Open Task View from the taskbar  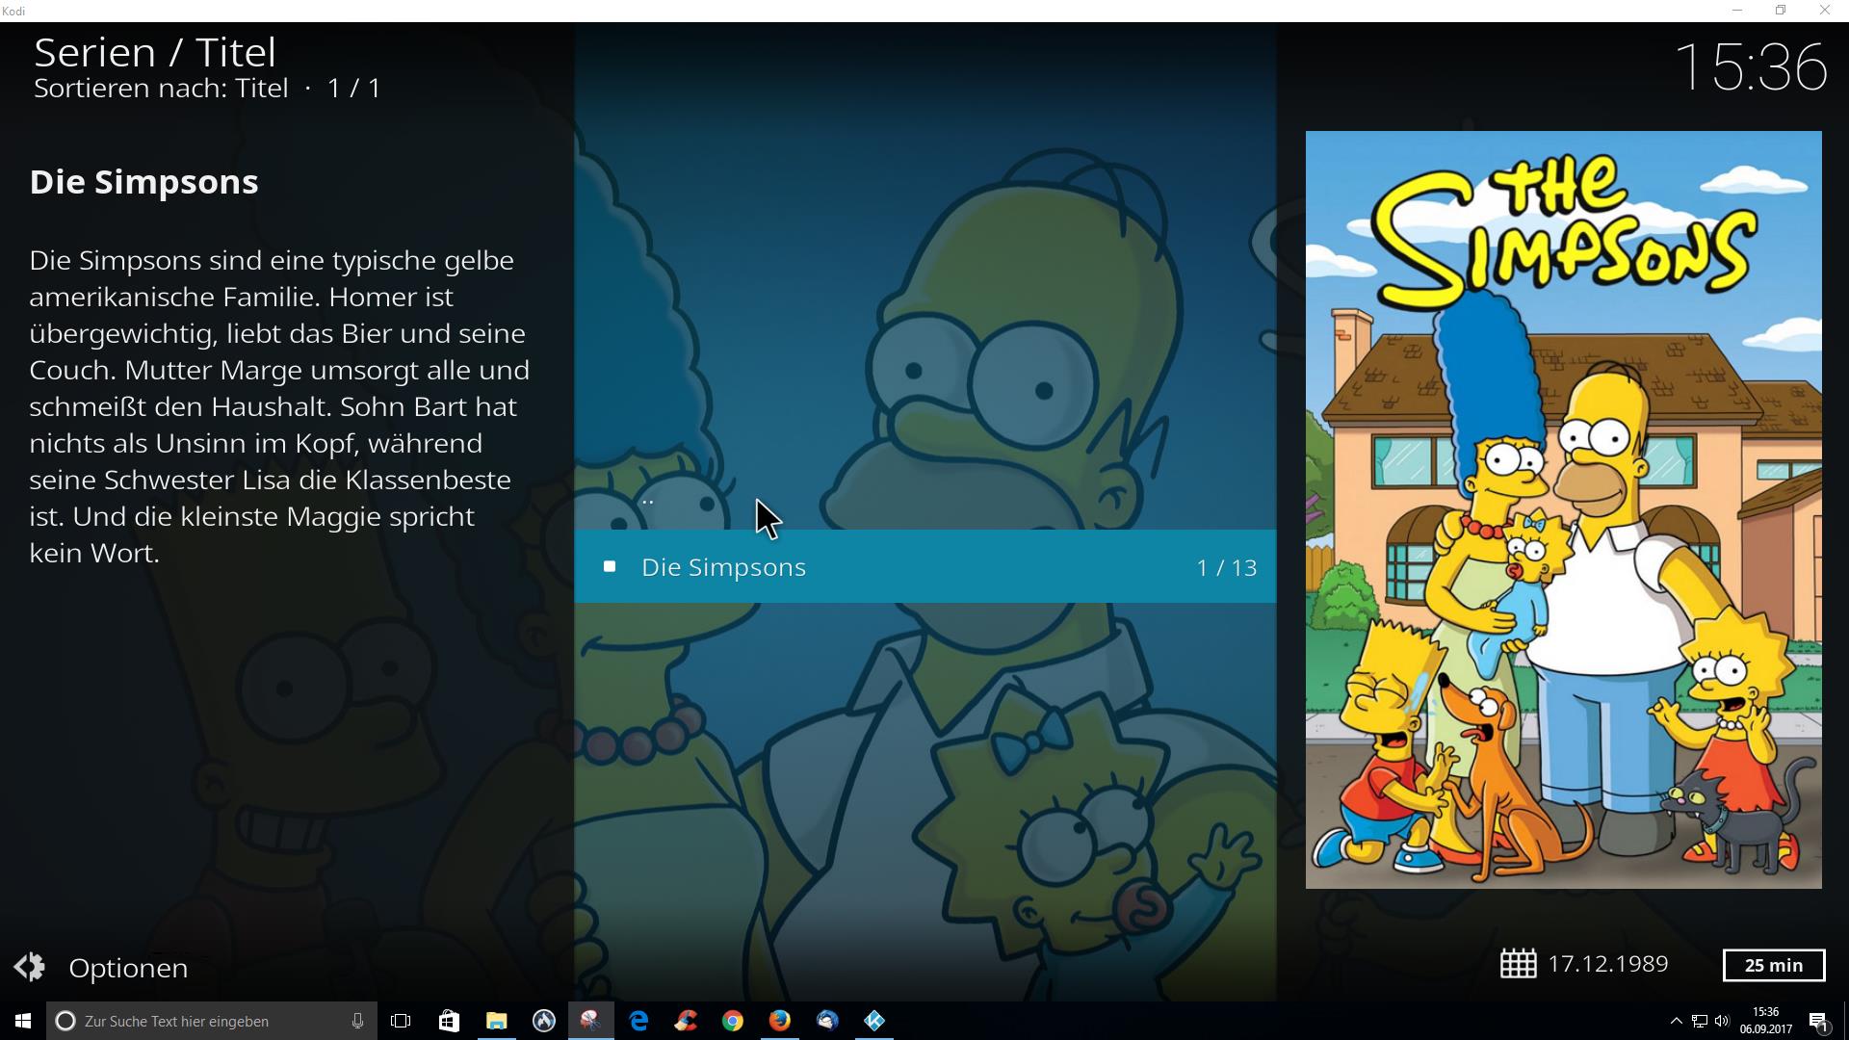pyautogui.click(x=401, y=1021)
